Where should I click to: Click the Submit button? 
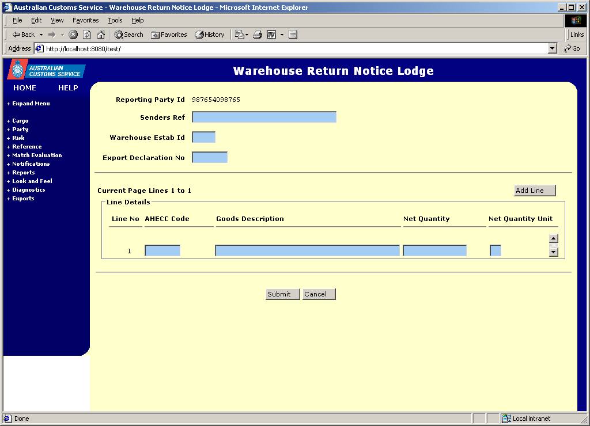282,294
